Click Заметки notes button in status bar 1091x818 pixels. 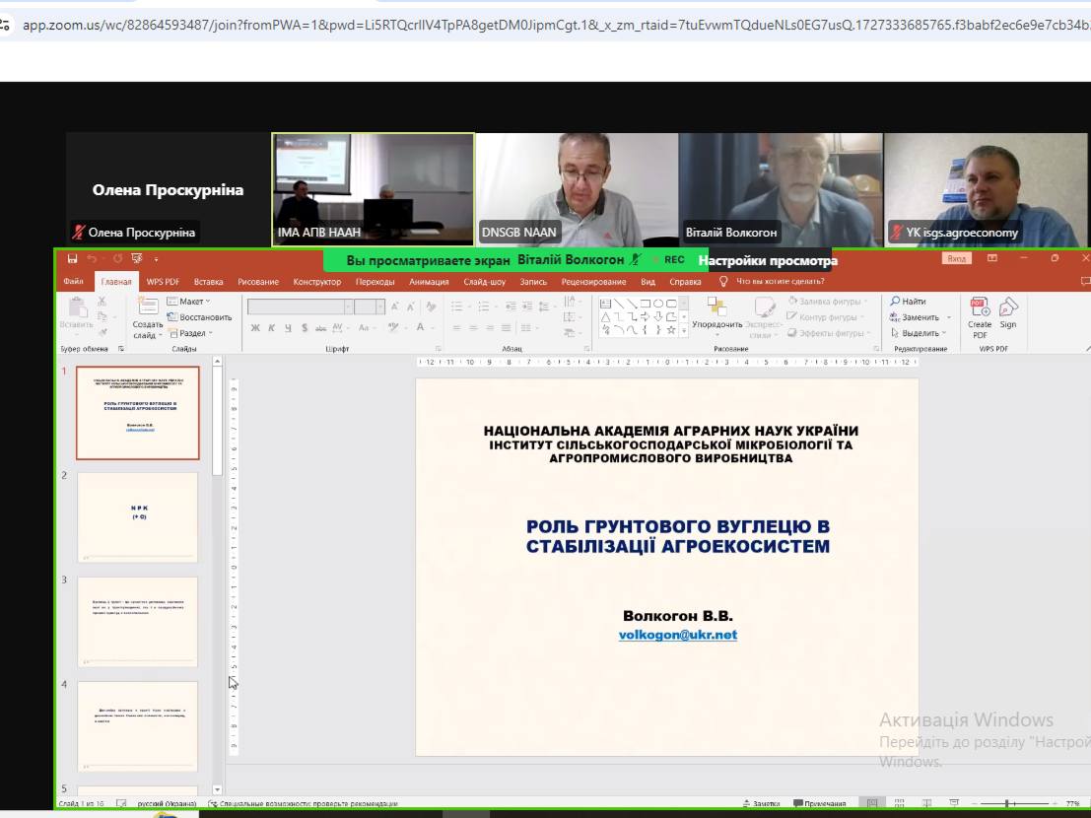(761, 803)
